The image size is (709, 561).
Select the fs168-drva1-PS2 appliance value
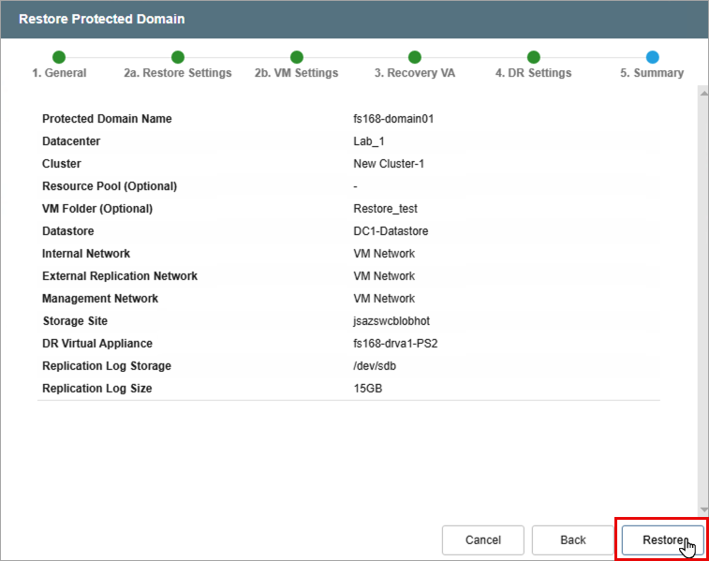(395, 344)
